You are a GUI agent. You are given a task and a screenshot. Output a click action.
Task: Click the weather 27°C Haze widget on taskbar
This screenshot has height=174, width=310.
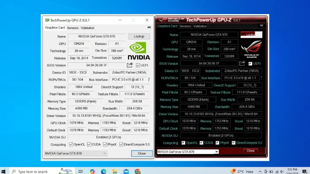pyautogui.click(x=242, y=171)
